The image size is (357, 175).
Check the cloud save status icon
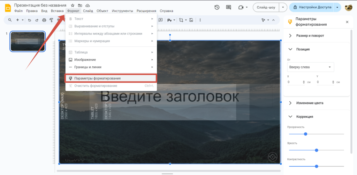click(x=88, y=5)
